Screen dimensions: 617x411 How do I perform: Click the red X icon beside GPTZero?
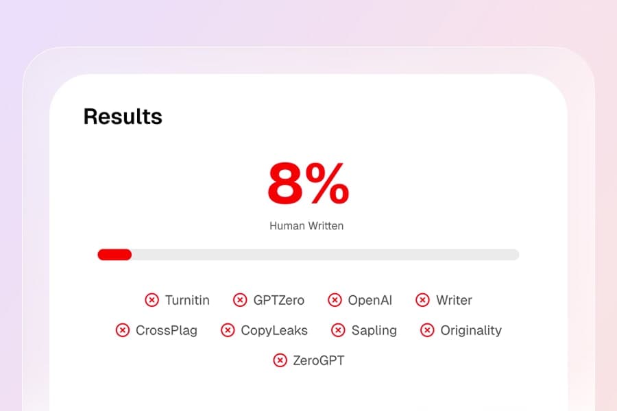240,300
